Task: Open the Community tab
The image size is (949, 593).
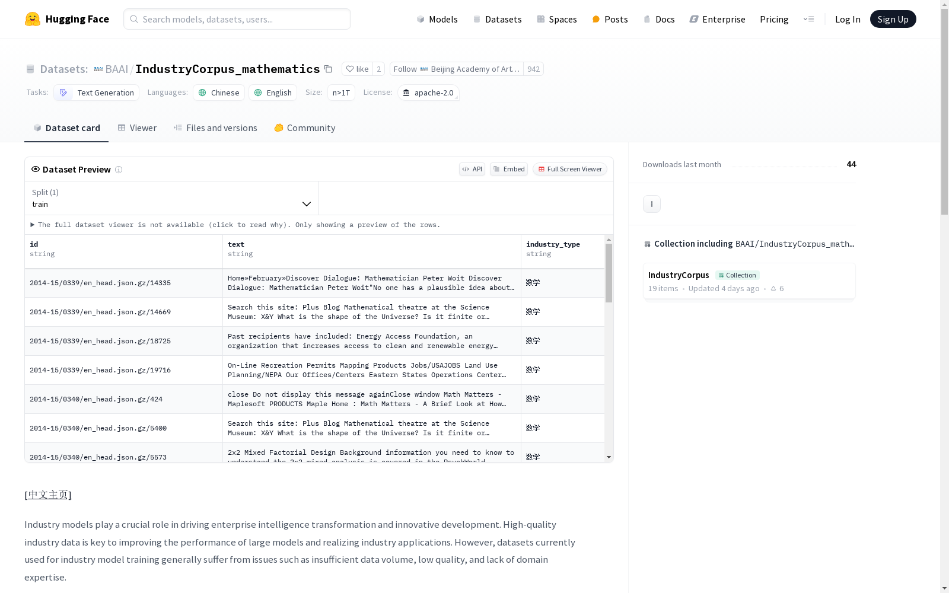Action: pyautogui.click(x=305, y=128)
